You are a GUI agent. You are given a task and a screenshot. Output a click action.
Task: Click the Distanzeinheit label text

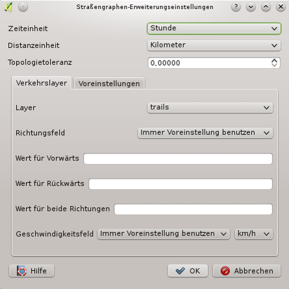[34, 45]
